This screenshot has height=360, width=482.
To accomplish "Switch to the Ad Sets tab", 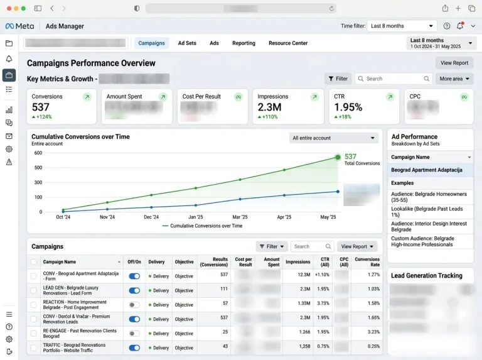I will (x=187, y=43).
